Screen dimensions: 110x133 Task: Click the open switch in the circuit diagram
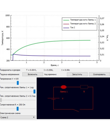(x=76, y=110)
